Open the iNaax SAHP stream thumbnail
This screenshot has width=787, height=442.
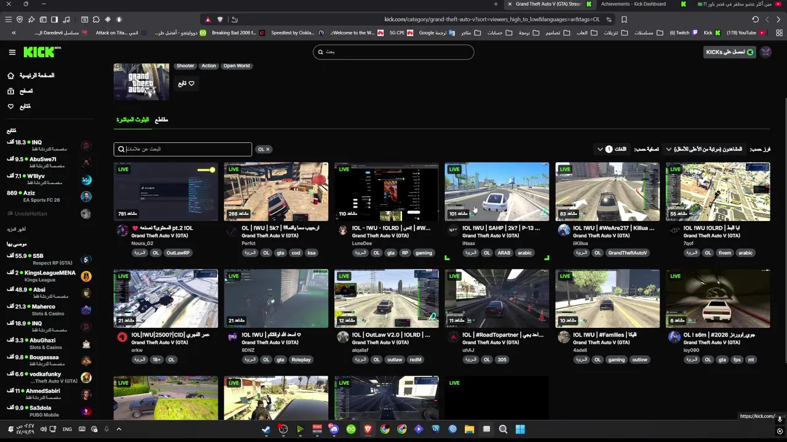tap(497, 192)
